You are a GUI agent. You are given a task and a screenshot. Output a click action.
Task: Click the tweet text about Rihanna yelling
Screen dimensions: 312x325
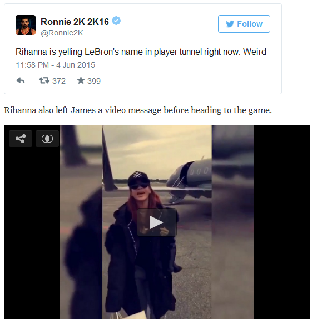coord(141,52)
